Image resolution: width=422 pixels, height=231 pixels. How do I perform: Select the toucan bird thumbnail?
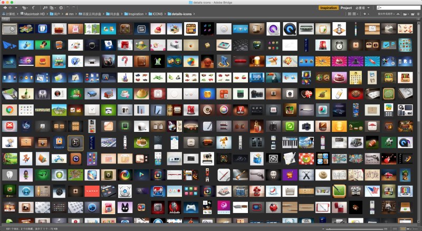(273, 78)
